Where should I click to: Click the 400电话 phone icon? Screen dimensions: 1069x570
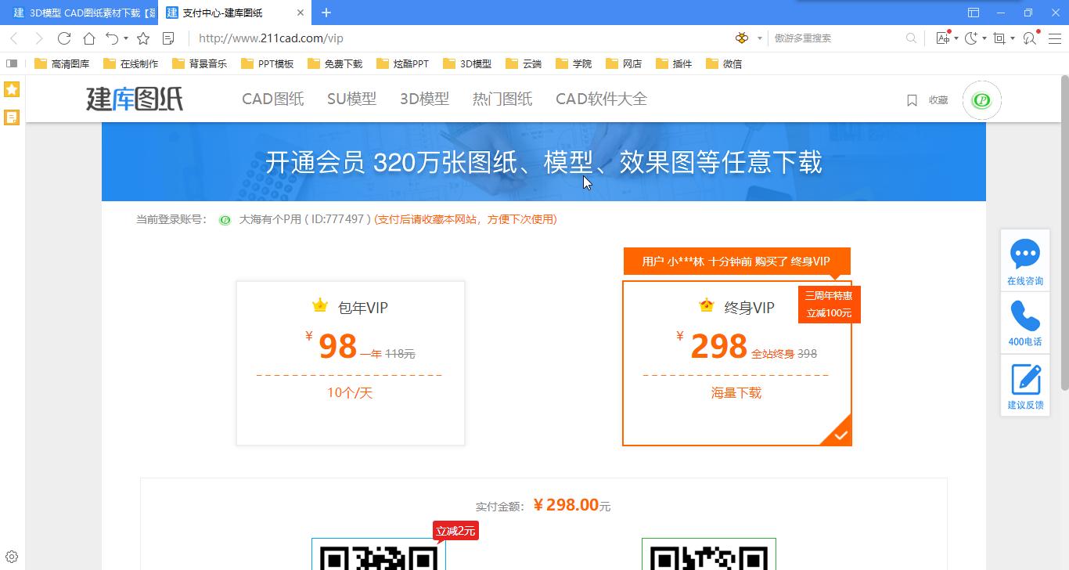(x=1025, y=316)
